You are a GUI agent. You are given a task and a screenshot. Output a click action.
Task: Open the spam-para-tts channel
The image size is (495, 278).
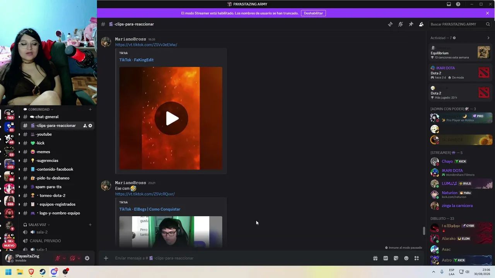point(57,187)
